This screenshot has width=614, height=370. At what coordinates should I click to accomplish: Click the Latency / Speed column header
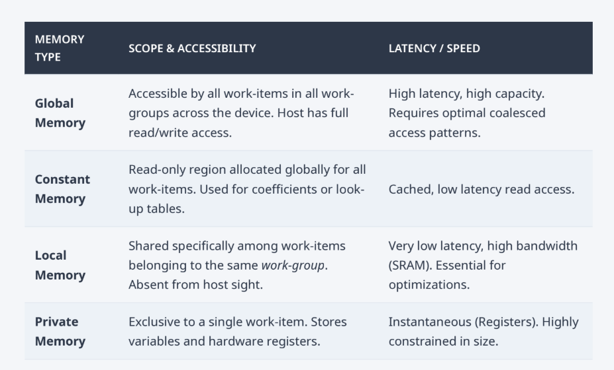click(x=435, y=48)
